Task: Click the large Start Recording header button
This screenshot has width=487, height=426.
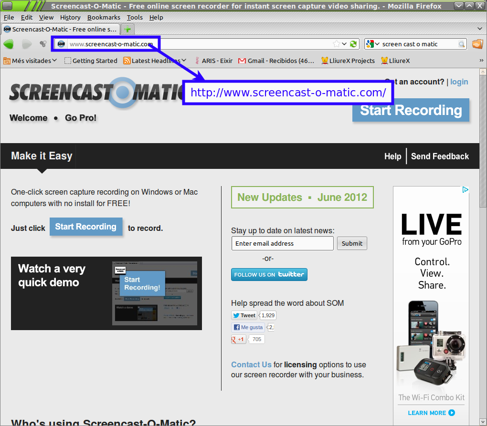Action: pyautogui.click(x=411, y=110)
